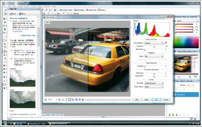Open the Layers menu
The image size is (202, 127).
click(34, 6)
